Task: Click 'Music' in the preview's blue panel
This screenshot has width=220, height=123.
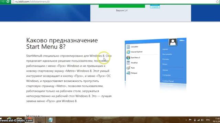Action: point(165,64)
